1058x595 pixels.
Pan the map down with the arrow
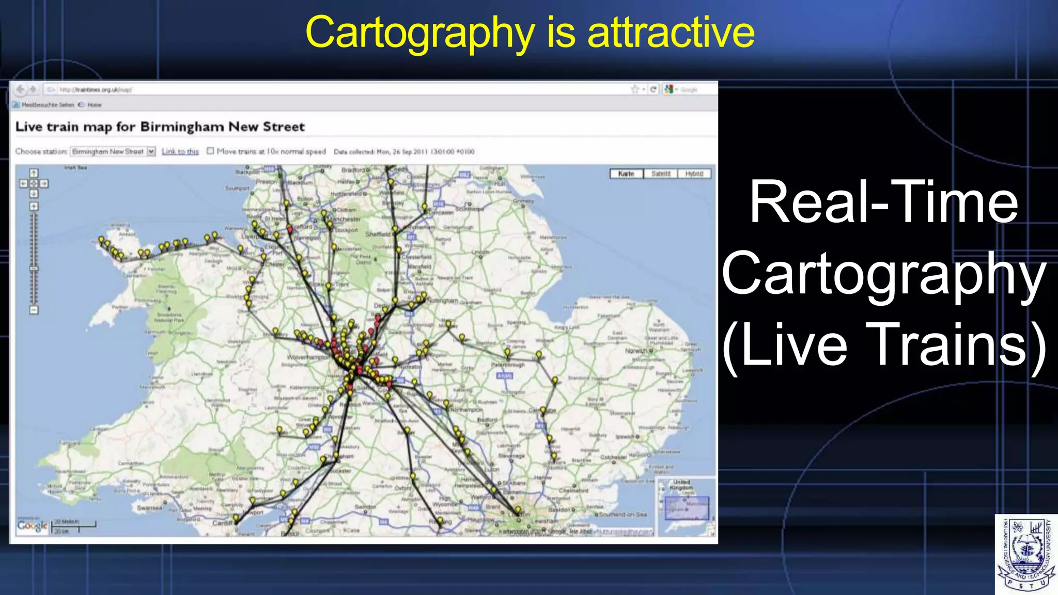coord(34,194)
